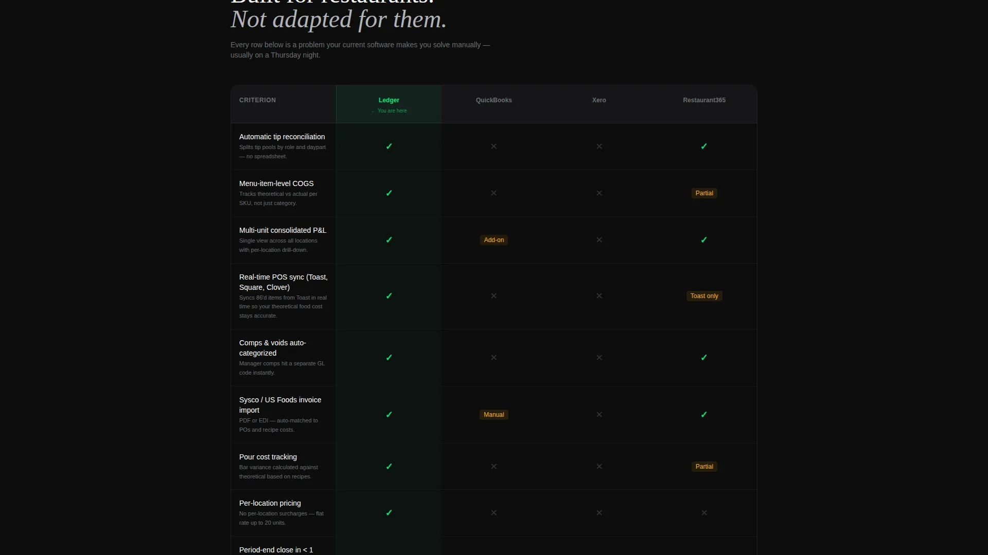Click Xero X for Pour cost tracking
Image resolution: width=988 pixels, height=555 pixels.
(599, 467)
